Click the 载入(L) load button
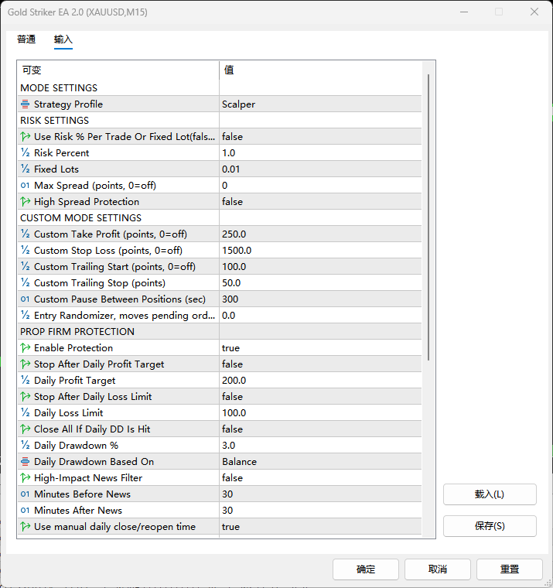 [490, 494]
